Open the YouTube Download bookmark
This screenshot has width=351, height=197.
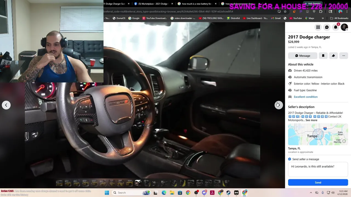154,18
